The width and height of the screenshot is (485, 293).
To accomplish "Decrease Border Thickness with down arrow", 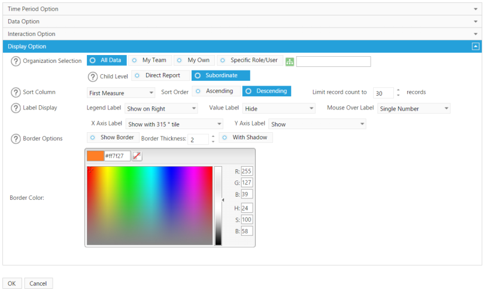I will point(213,142).
